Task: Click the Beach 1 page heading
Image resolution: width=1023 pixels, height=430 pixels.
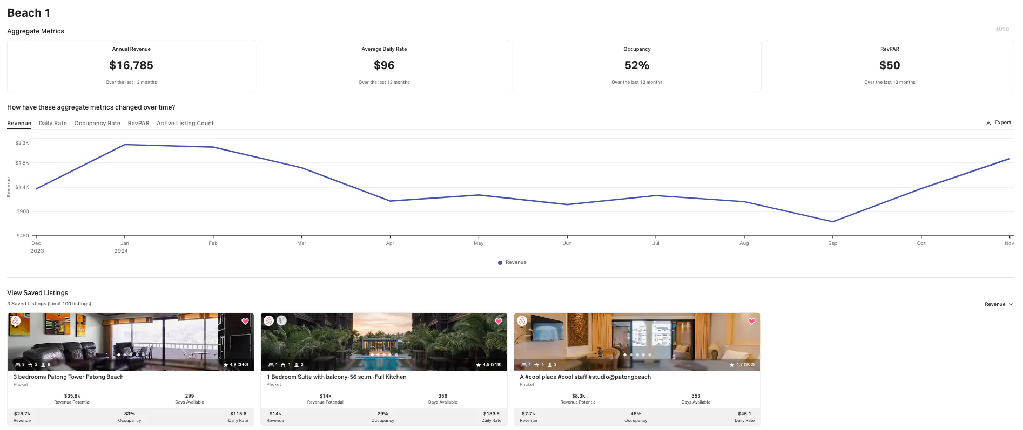Action: pyautogui.click(x=29, y=13)
